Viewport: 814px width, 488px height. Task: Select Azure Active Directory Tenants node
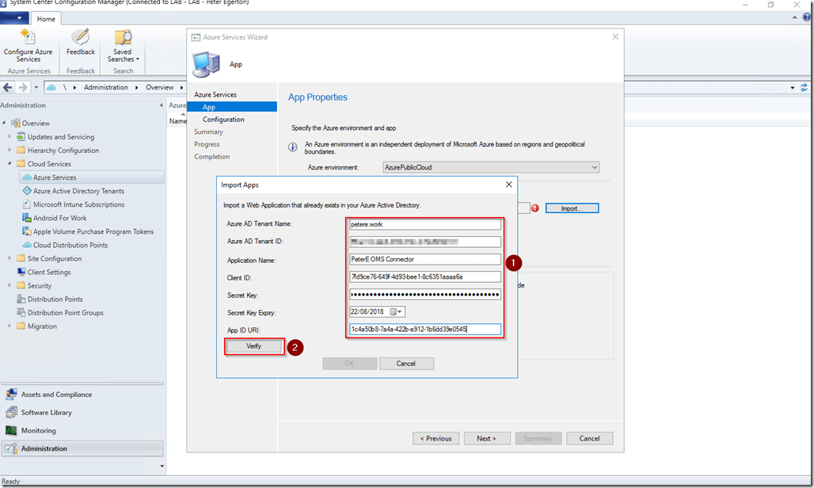78,191
